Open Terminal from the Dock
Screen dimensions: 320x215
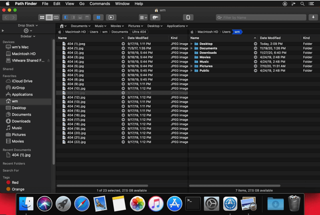193,203
